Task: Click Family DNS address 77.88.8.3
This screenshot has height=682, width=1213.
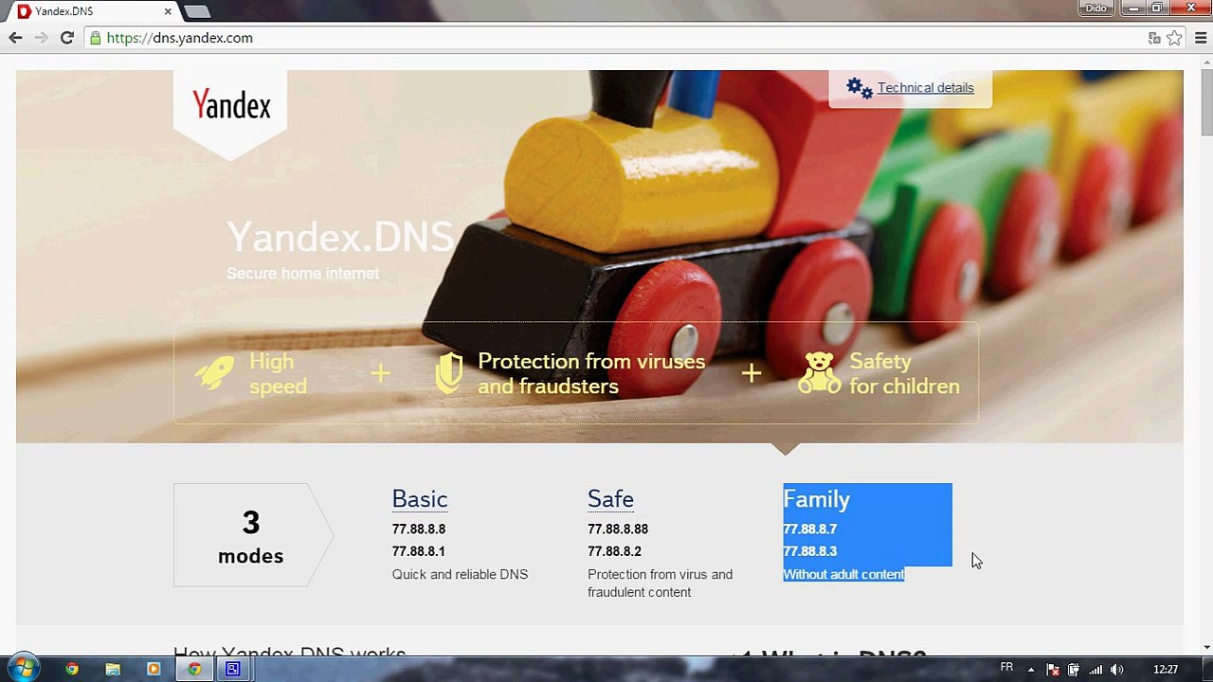Action: pos(809,550)
